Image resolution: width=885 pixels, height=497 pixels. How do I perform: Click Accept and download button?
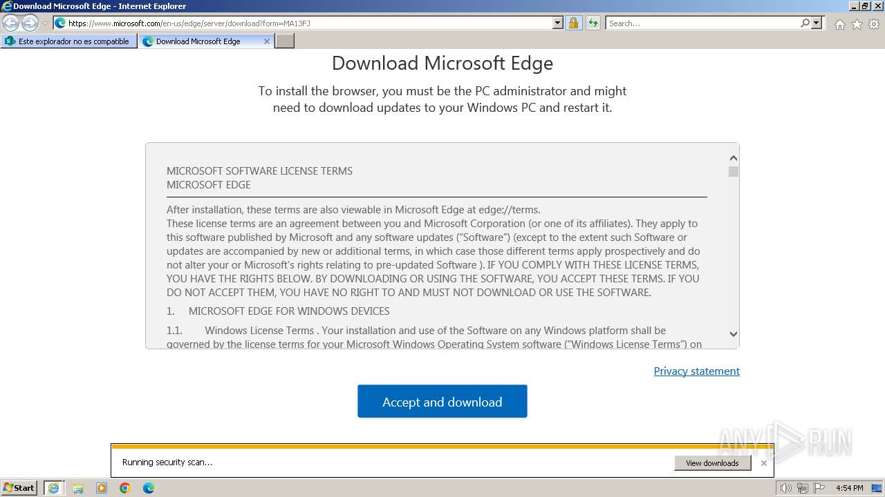coord(442,401)
